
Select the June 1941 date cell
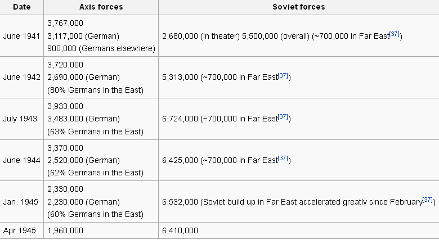click(21, 36)
